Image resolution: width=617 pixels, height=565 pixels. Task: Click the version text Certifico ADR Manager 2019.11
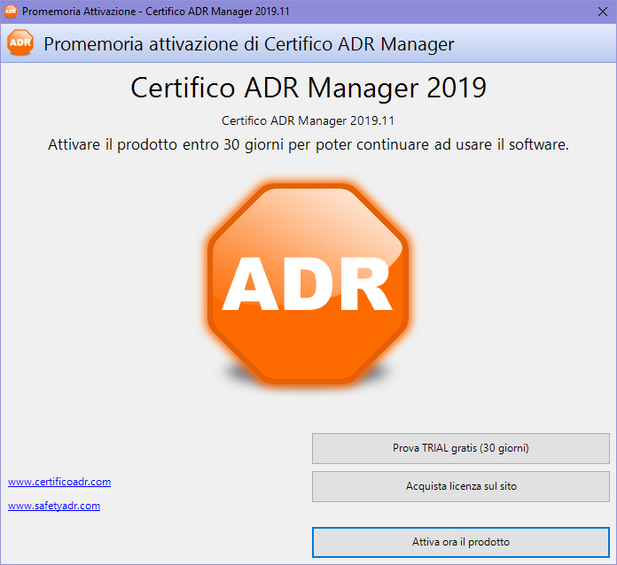click(308, 120)
